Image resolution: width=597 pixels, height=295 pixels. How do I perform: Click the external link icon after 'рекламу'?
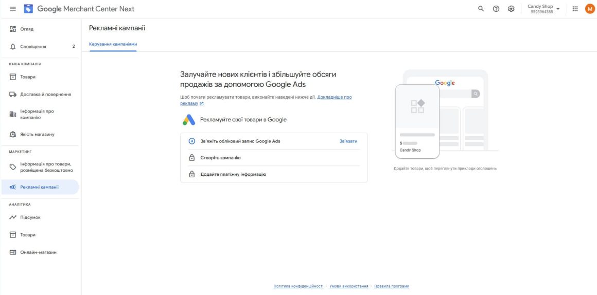click(x=201, y=103)
